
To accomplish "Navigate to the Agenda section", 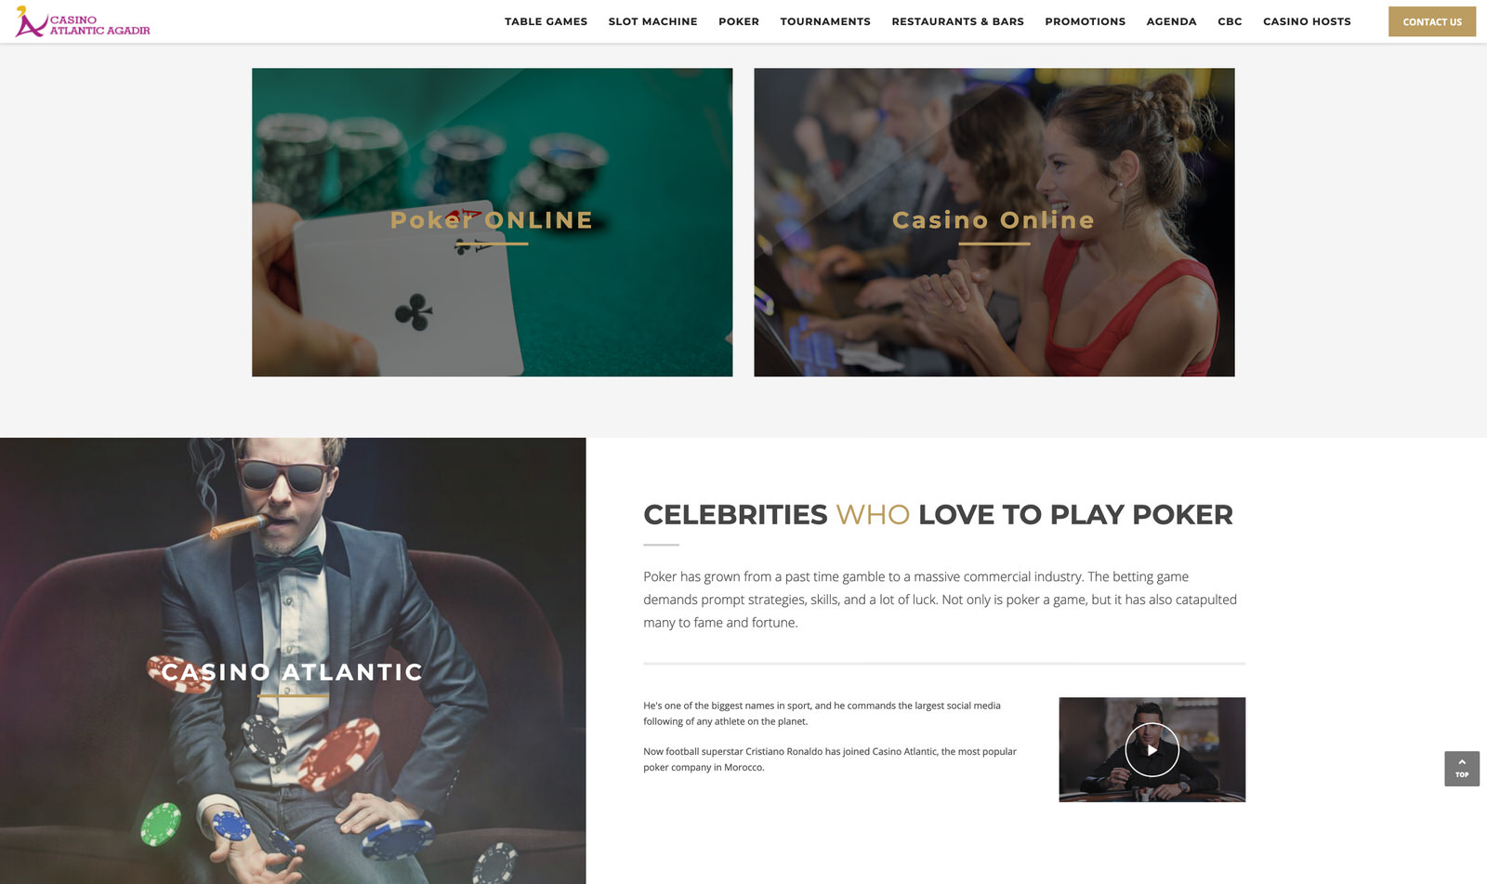I will (1171, 21).
